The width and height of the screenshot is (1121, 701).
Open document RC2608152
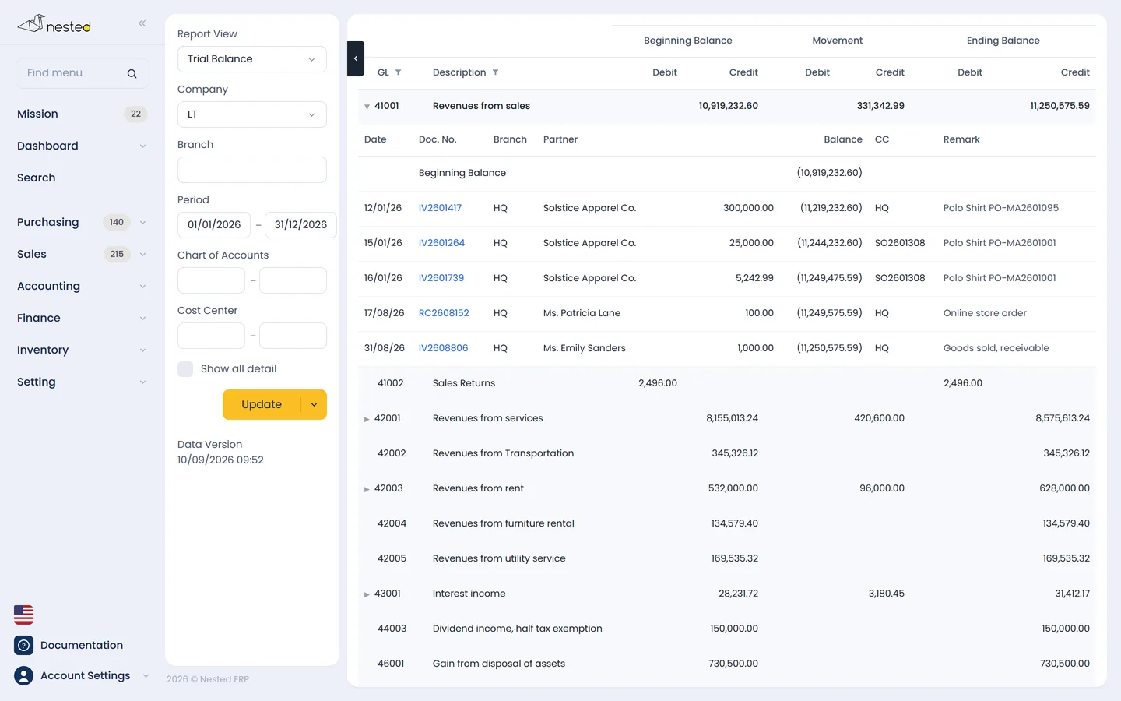[444, 313]
